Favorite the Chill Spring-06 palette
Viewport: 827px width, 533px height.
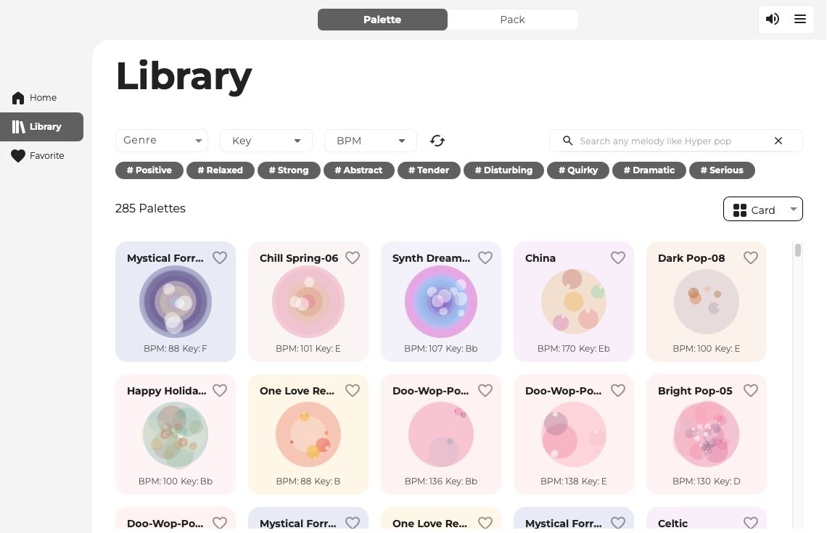coord(353,257)
